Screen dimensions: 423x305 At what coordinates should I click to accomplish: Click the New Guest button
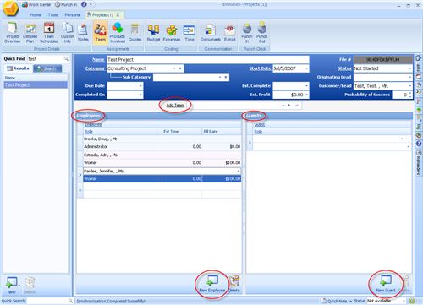[386, 284]
